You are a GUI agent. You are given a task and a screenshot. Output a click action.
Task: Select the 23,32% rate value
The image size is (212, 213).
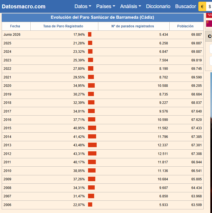coord(79,51)
